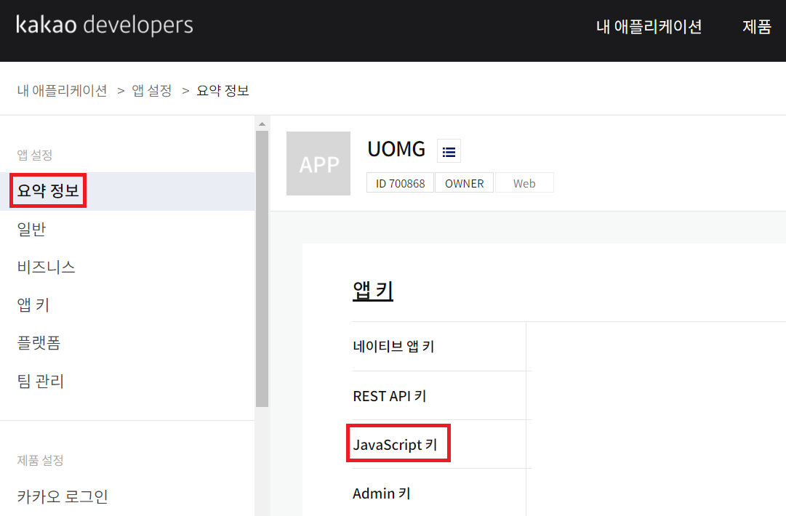The height and width of the screenshot is (516, 786).
Task: Select 요약 정보 in the sidebar
Action: point(127,191)
